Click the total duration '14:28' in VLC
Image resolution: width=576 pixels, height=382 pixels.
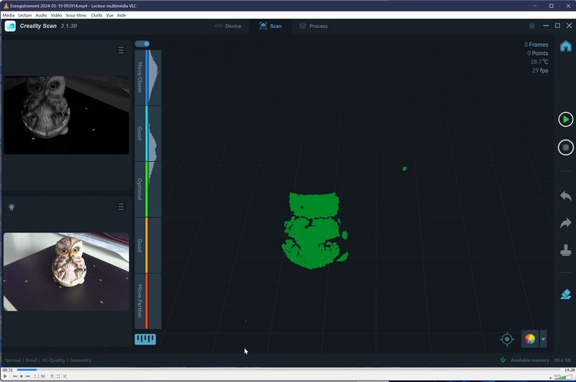tap(570, 370)
